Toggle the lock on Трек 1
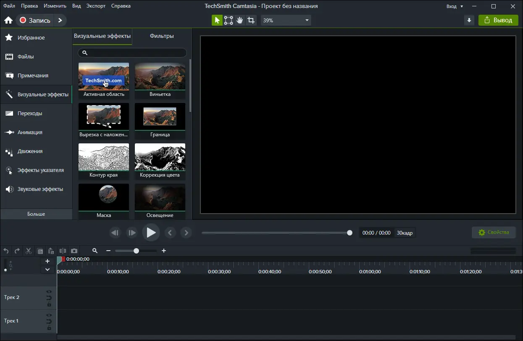 (49, 328)
